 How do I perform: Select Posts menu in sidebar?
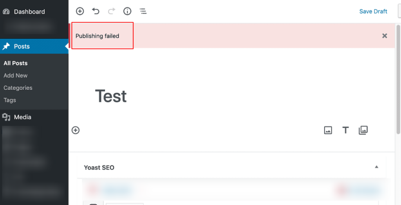coord(22,46)
